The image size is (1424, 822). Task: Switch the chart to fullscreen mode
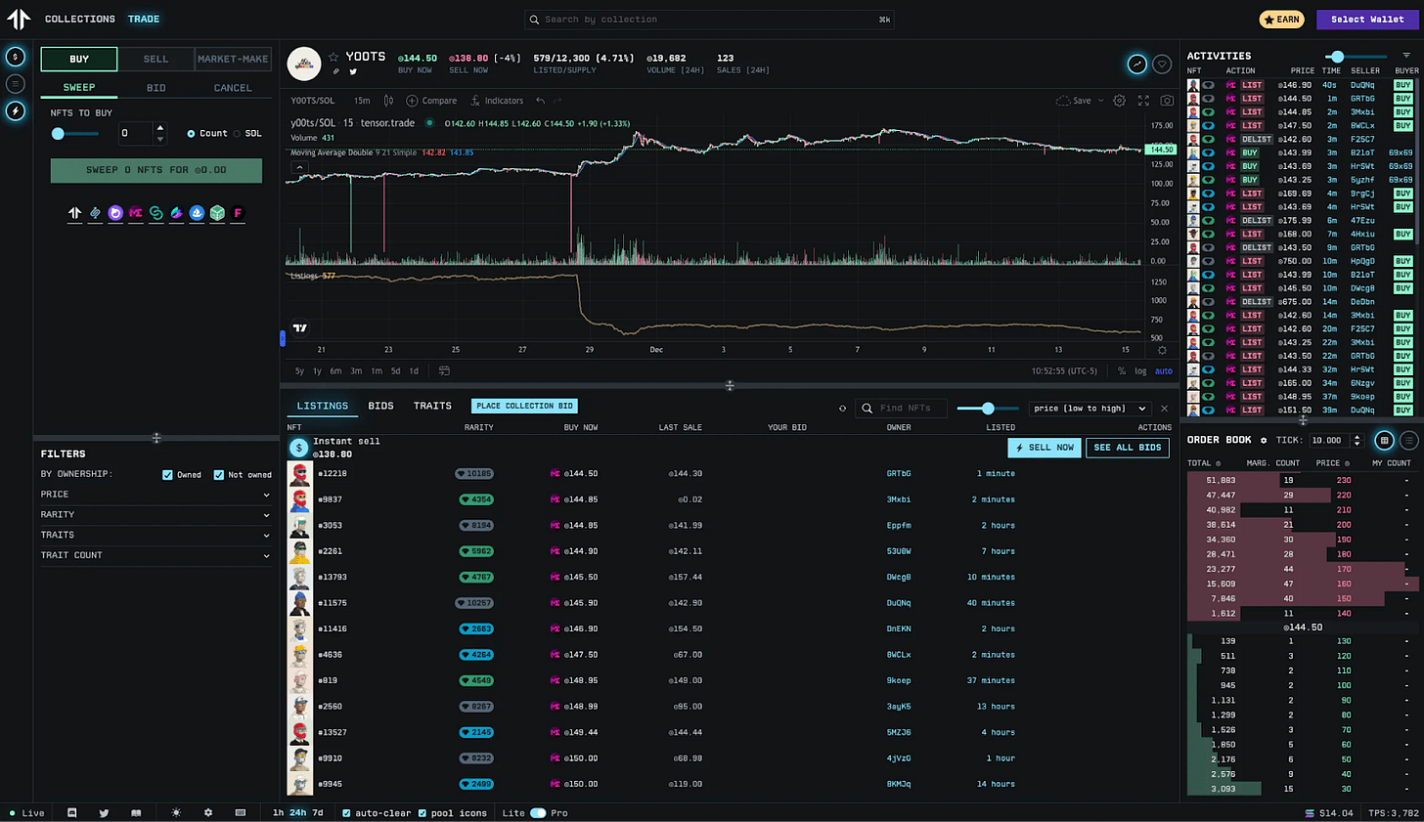pyautogui.click(x=1143, y=101)
